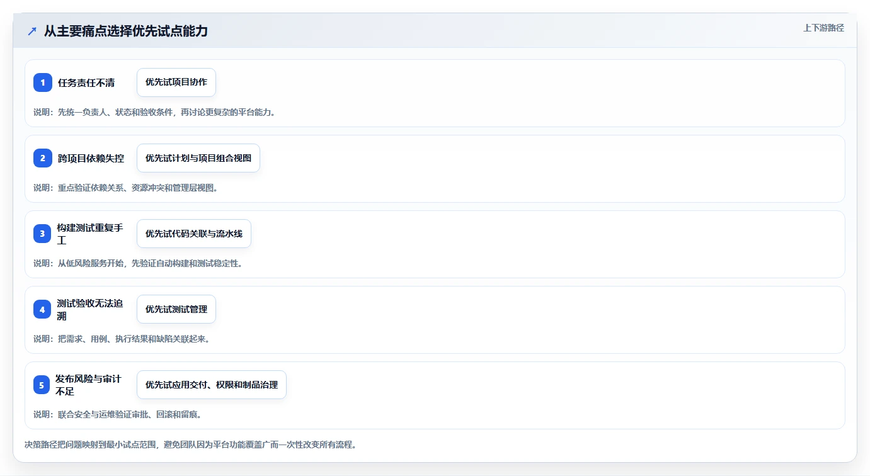Click the note starting 先统一负责人
Viewport: 870px width, 476px height.
(154, 112)
